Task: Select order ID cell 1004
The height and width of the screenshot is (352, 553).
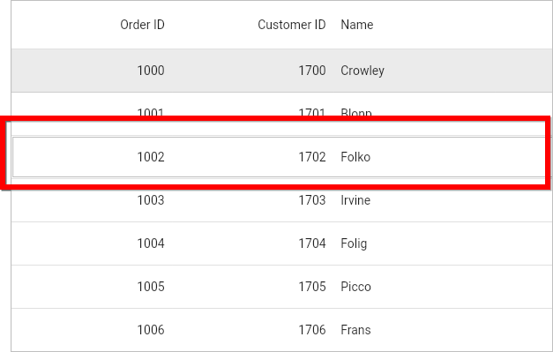Action: 151,243
